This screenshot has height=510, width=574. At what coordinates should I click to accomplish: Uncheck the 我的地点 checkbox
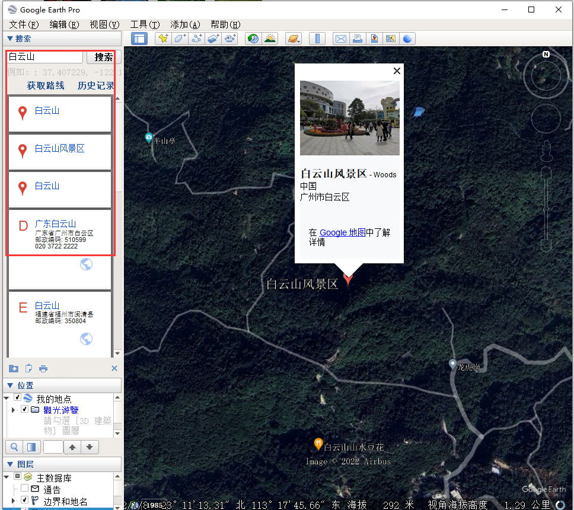(18, 398)
